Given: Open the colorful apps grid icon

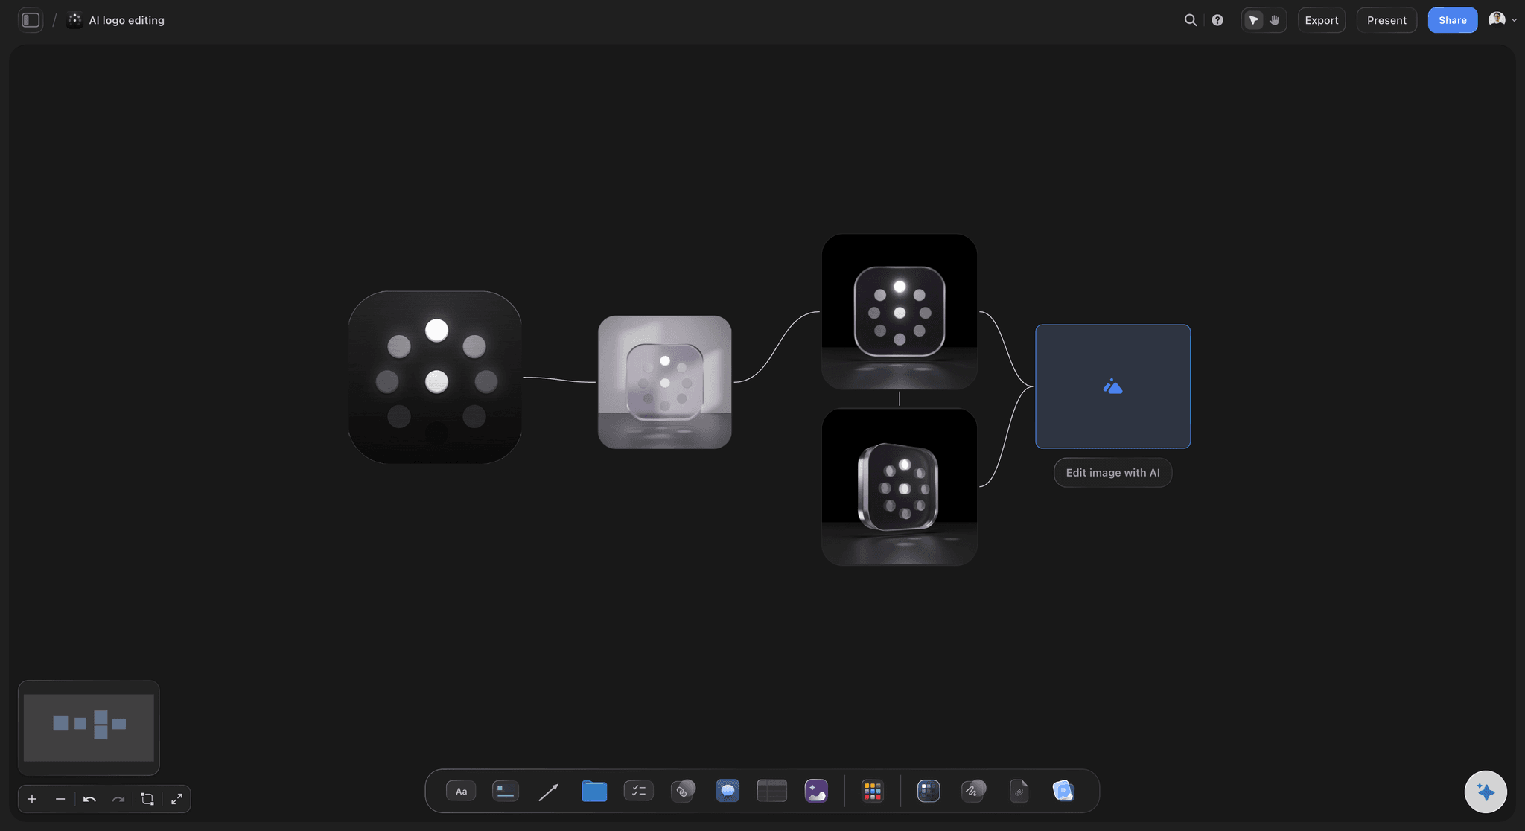Looking at the screenshot, I should (x=872, y=791).
